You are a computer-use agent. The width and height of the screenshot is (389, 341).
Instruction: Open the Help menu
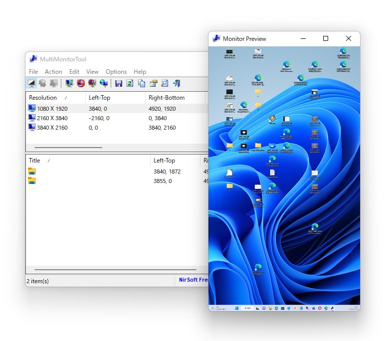(140, 72)
